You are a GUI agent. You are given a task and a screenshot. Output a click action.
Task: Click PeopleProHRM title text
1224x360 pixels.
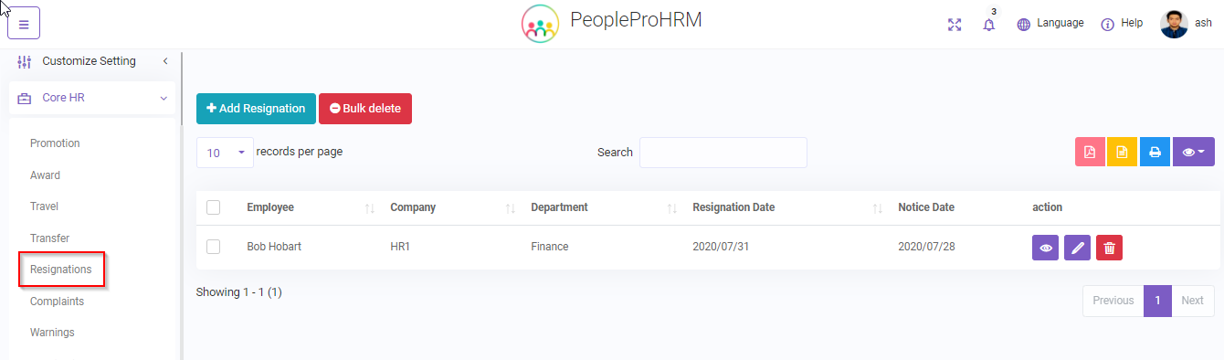click(636, 21)
